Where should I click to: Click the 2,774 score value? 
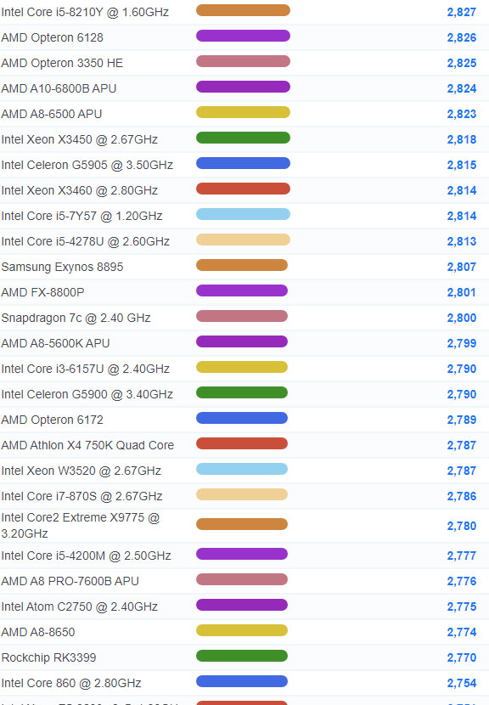(x=462, y=632)
